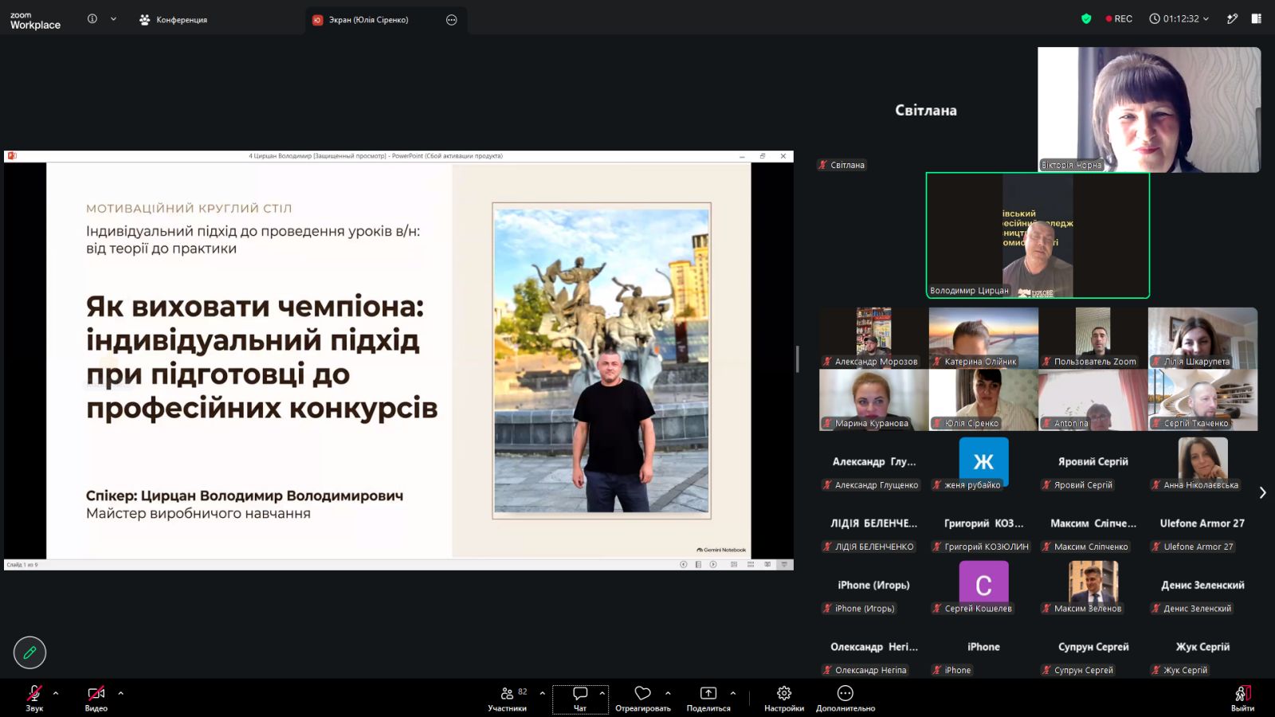Select the Світлана participant tile
The width and height of the screenshot is (1275, 717).
pos(926,110)
